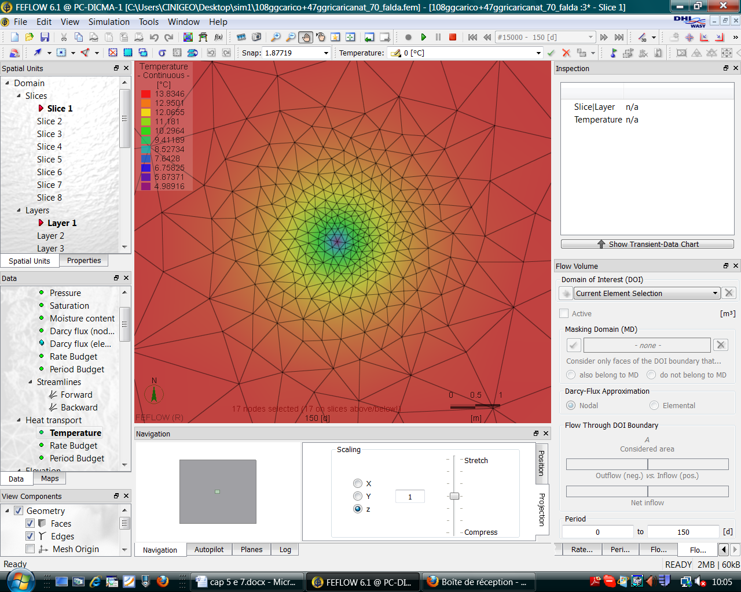Click the red 13.8346 legend color swatch

tap(146, 94)
